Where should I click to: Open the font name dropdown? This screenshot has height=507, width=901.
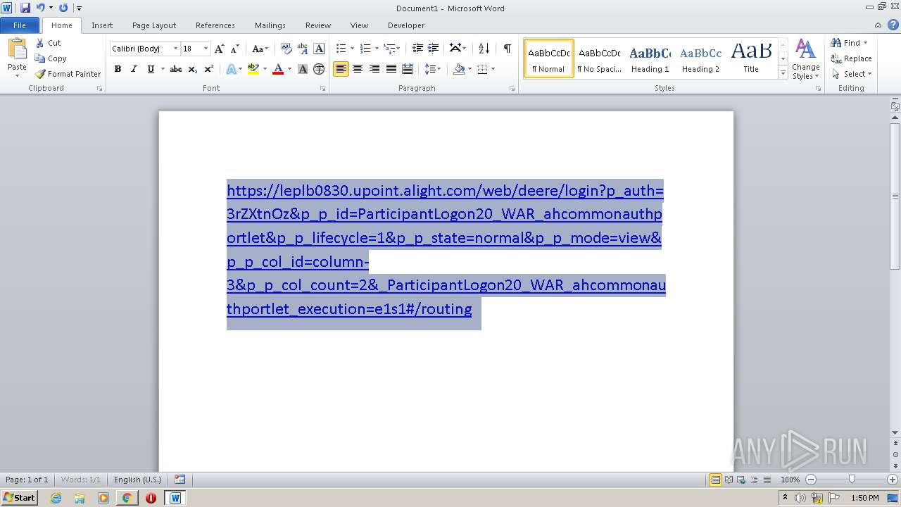click(x=175, y=49)
